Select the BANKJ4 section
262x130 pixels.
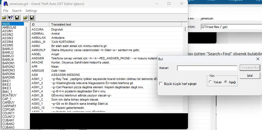point(13,60)
